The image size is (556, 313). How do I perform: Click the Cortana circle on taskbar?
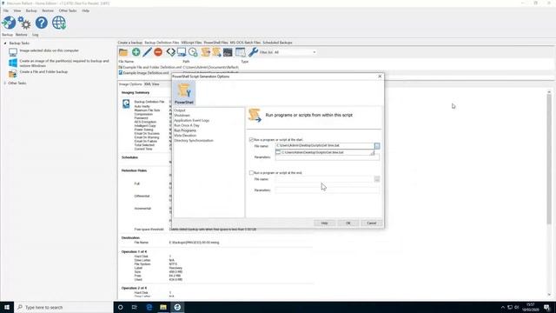(120, 307)
